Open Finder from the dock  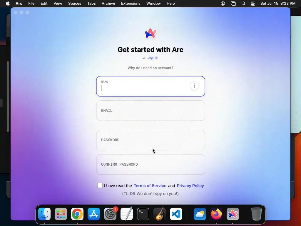[44, 214]
